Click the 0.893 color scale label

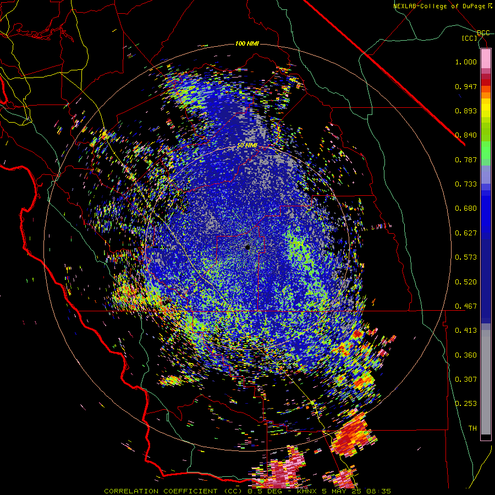point(466,111)
